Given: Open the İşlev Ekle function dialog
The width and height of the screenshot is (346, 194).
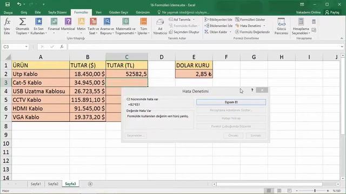Looking at the screenshot, I should click(7, 26).
